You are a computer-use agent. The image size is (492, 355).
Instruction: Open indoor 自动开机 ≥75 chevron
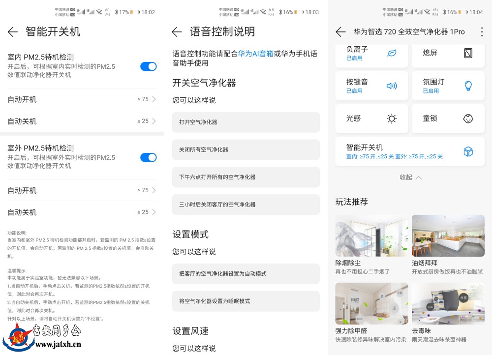pyautogui.click(x=154, y=99)
